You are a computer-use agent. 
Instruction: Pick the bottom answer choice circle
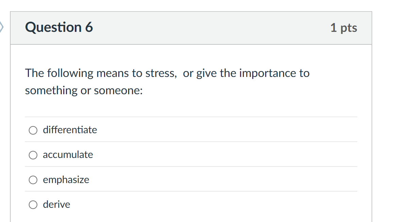(33, 205)
